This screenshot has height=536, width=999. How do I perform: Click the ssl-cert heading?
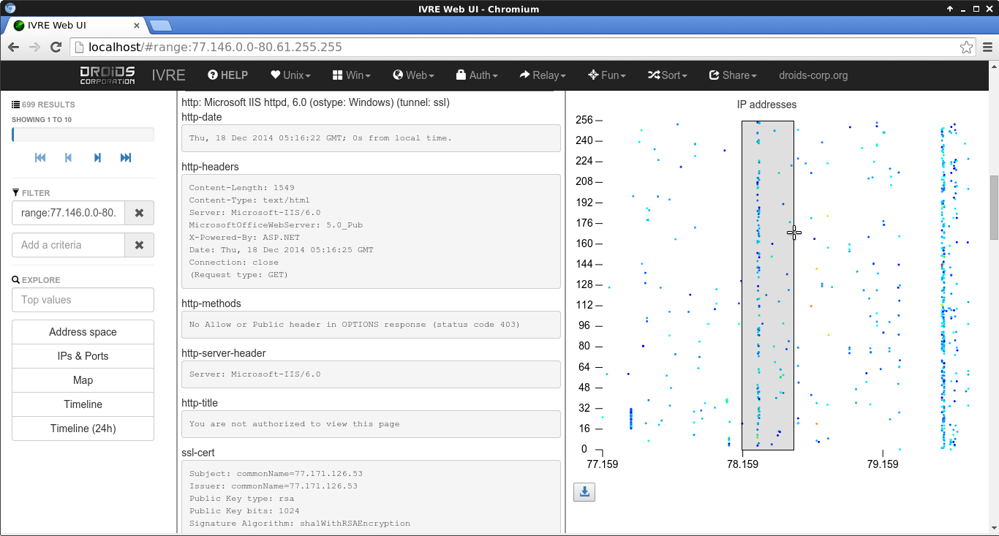(198, 453)
